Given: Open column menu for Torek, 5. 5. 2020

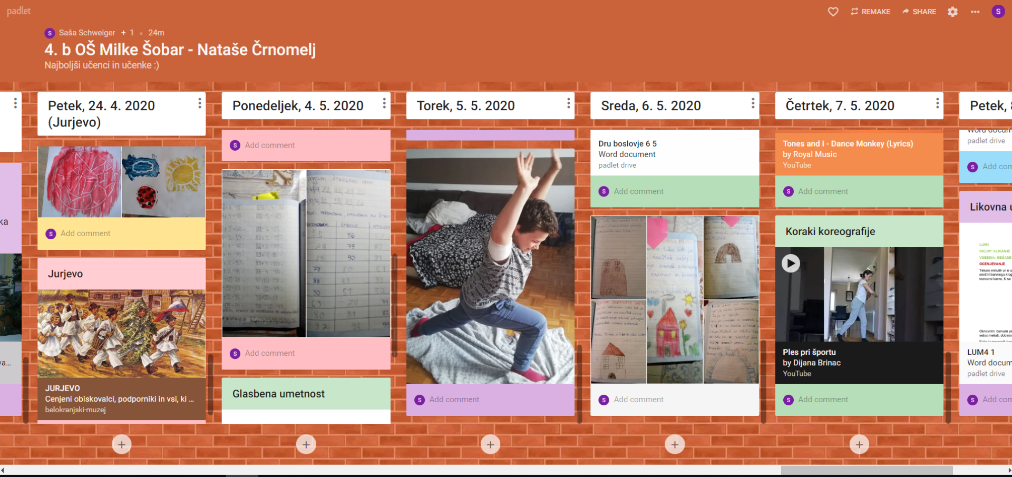Looking at the screenshot, I should click(x=569, y=103).
